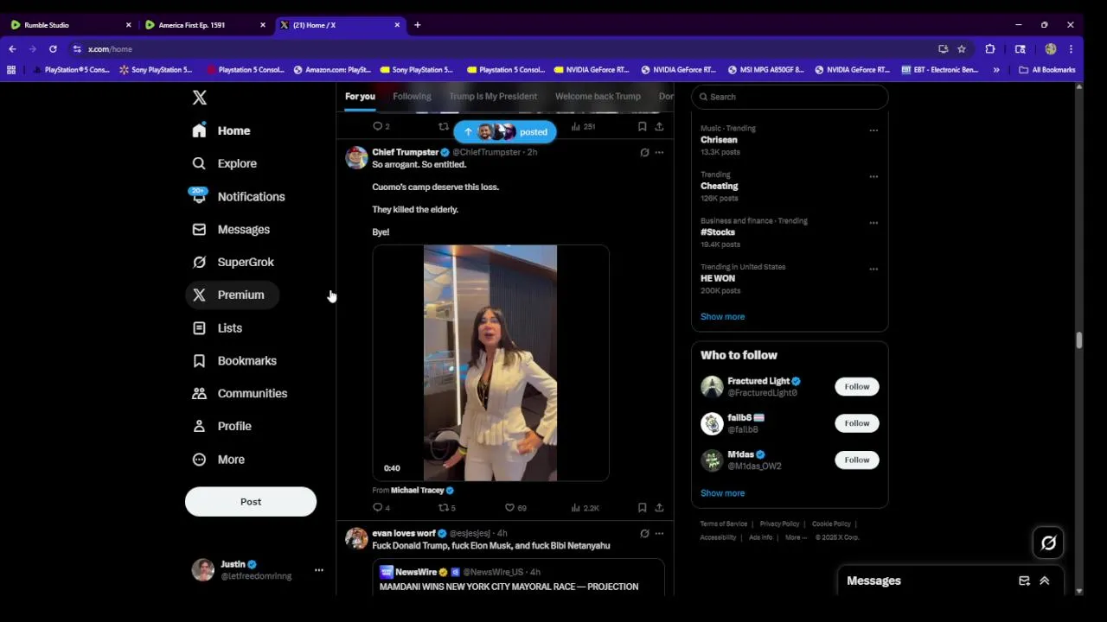Reload the page in browser
This screenshot has height=622, width=1107.
click(x=53, y=49)
